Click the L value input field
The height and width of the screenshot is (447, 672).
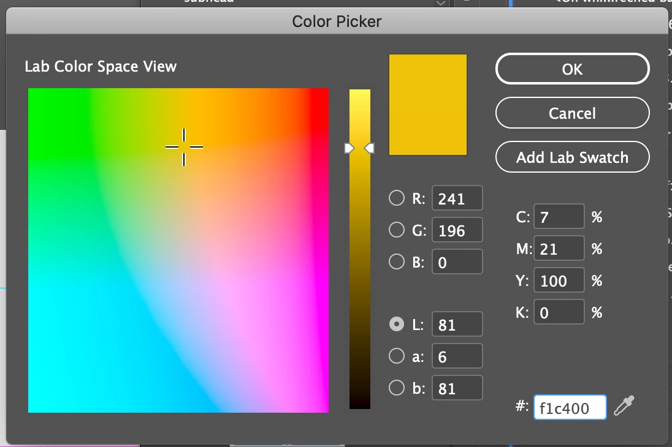[457, 324]
